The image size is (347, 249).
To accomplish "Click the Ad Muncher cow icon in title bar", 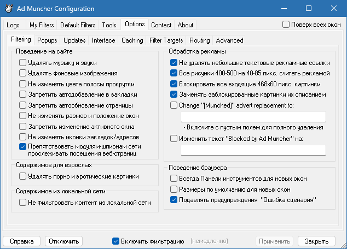I will click(9, 9).
